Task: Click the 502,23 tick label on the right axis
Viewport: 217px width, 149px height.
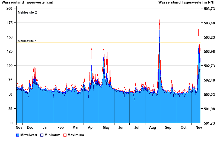Action: (x=209, y=95)
